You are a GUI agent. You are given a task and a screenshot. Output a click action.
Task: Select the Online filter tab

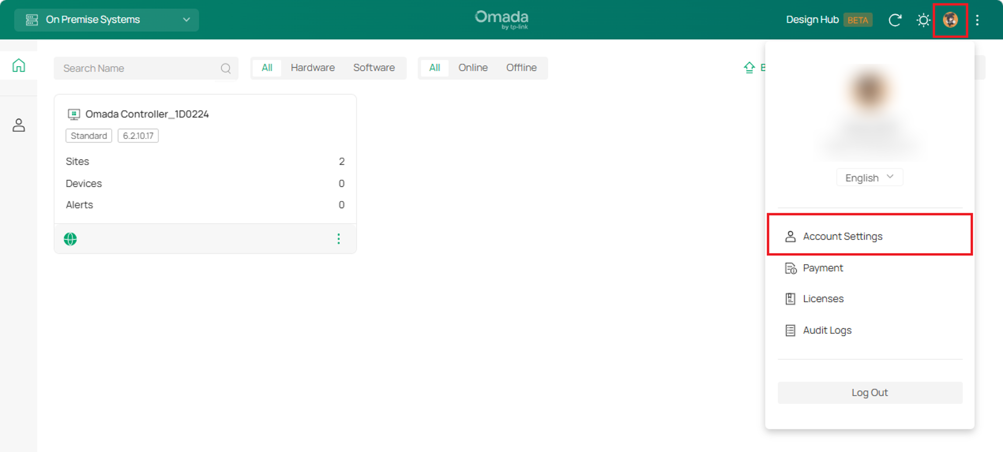click(473, 68)
